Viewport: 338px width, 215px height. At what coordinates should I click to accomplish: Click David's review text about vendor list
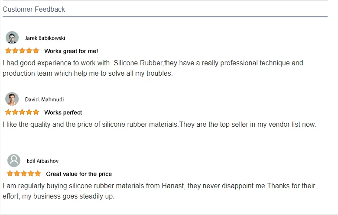point(159,125)
